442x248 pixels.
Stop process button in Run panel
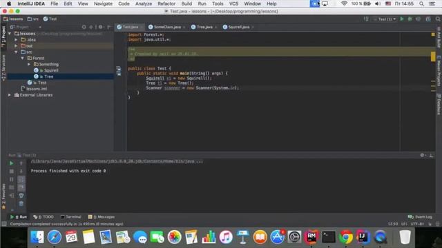pos(11,171)
